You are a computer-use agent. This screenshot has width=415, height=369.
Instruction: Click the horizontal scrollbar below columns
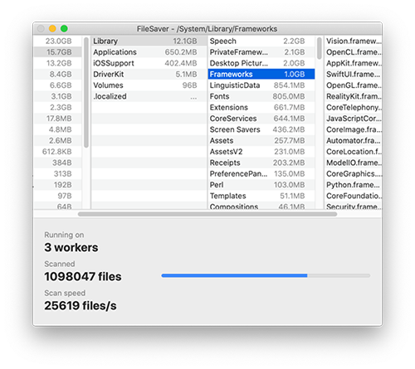tap(207, 214)
